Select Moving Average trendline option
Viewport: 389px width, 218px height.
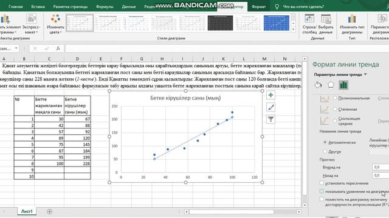point(335,121)
